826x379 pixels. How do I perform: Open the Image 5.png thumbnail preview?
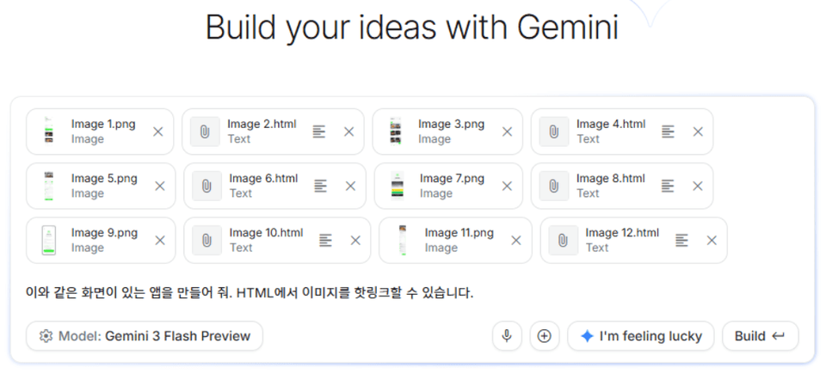[x=49, y=186]
